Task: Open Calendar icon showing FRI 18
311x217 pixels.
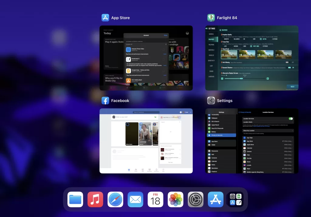Action: pos(155,199)
